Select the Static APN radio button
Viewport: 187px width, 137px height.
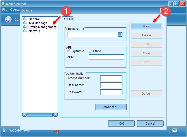90,51
